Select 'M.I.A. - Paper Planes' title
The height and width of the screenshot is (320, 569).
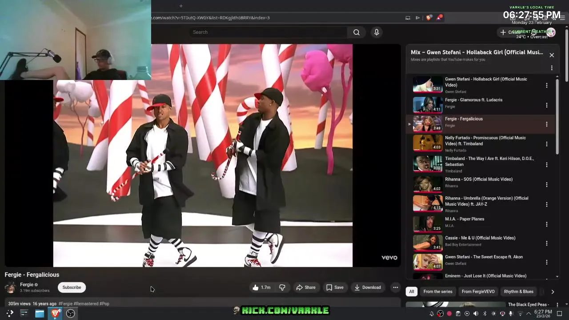coord(465,219)
